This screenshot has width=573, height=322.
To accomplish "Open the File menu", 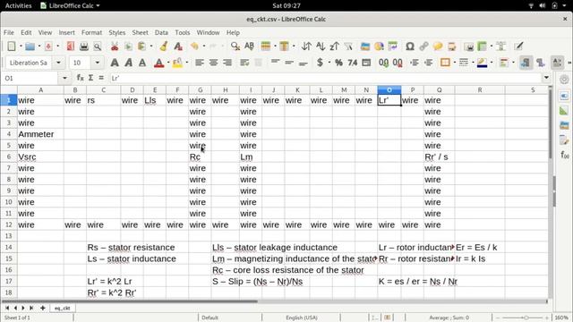I will coord(9,32).
